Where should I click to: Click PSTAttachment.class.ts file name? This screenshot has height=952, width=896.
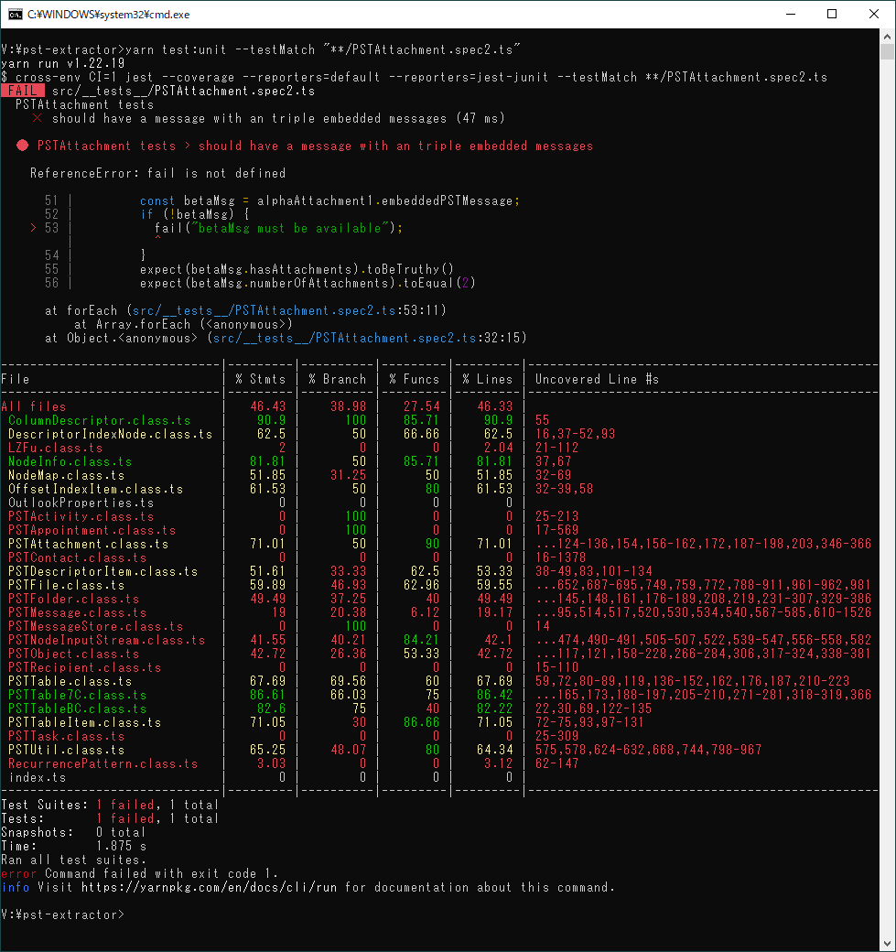(x=88, y=545)
